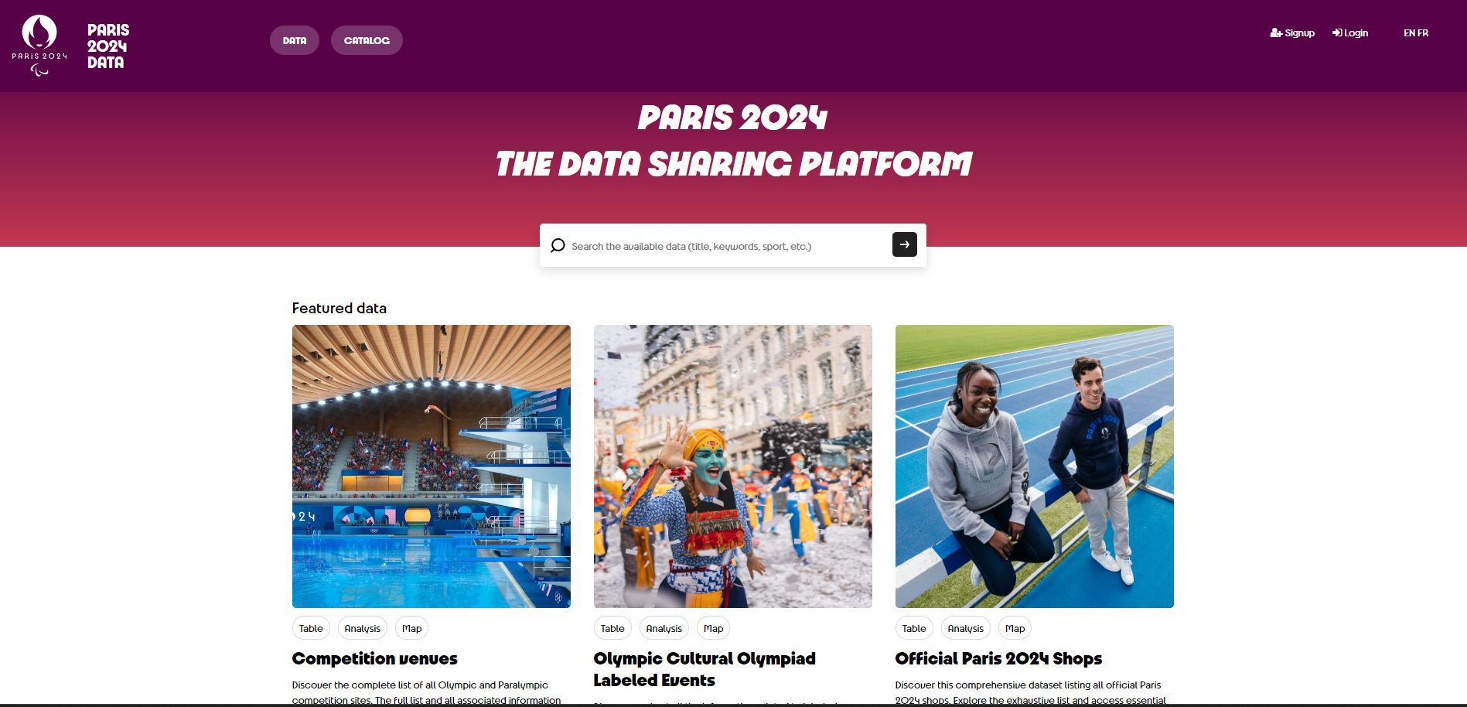Screen dimensions: 1467x707
Task: Open Table view for Competition venues
Action: pos(311,628)
